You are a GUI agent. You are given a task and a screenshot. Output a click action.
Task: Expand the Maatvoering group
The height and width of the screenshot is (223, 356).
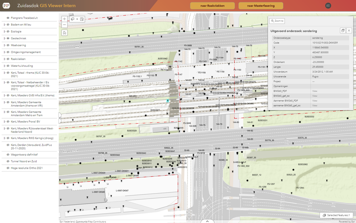4,45
